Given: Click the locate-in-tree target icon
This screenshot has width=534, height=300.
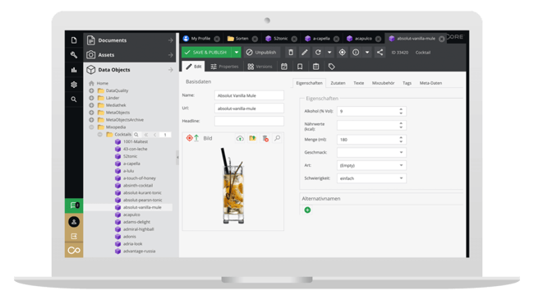Looking at the screenshot, I should [x=342, y=52].
